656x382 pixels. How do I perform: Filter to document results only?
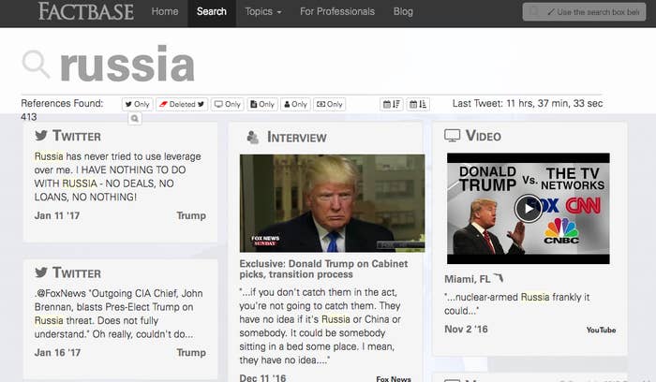262,104
